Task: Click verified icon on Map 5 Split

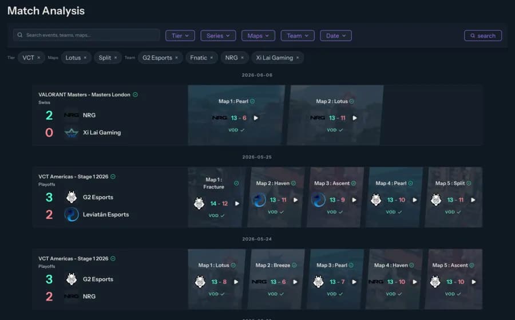Action: tap(469, 183)
